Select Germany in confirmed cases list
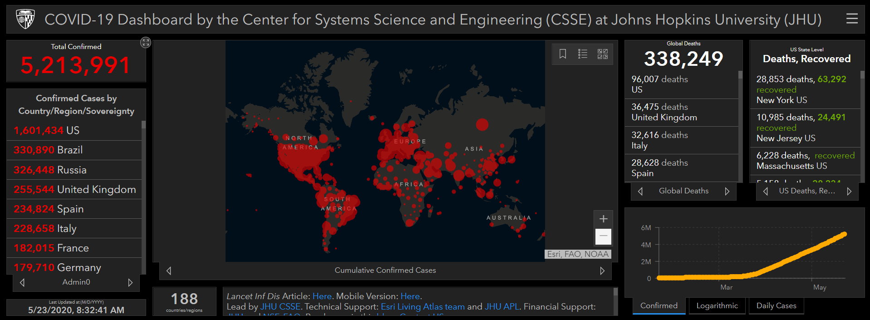The width and height of the screenshot is (870, 320). [x=74, y=267]
